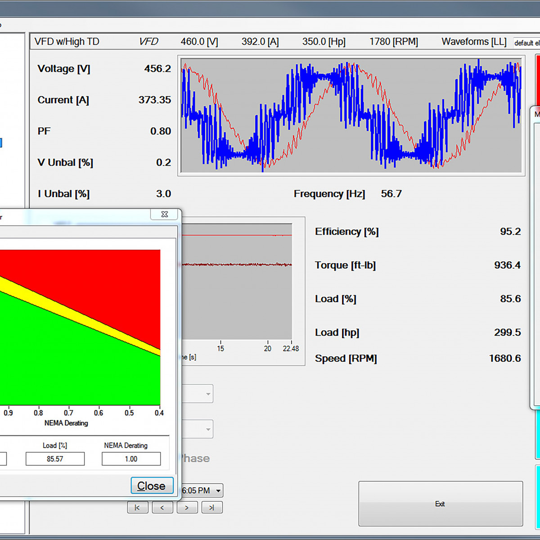Click the Exit button

pos(440,504)
